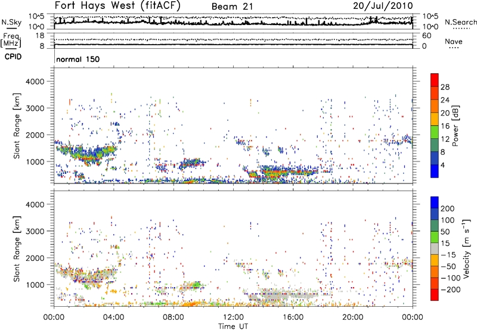Click the '28' power colorbar tick value
The height and width of the screenshot is (330, 477).
click(x=445, y=87)
